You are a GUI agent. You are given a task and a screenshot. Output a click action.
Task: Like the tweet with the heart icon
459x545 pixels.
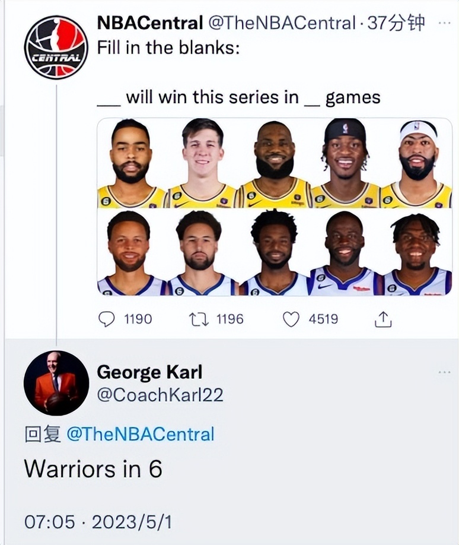tap(291, 319)
